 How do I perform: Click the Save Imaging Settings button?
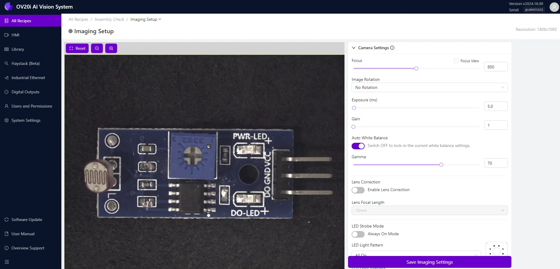coord(429,262)
